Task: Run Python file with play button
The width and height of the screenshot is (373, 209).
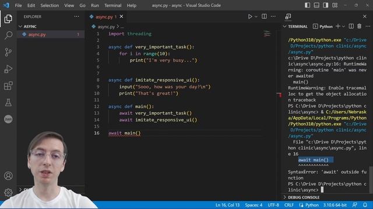Action: click(250, 17)
